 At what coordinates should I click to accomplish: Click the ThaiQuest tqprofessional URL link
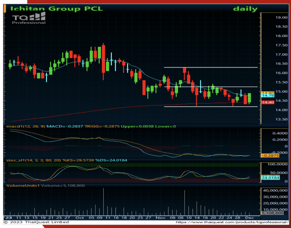[232, 222]
